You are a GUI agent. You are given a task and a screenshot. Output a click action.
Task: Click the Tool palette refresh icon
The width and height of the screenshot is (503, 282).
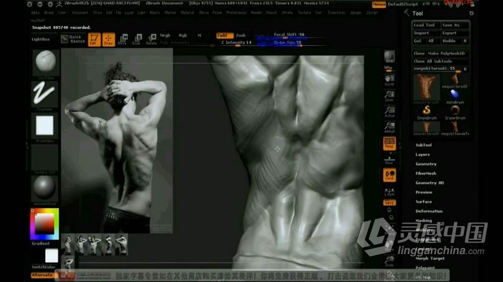coord(471,14)
